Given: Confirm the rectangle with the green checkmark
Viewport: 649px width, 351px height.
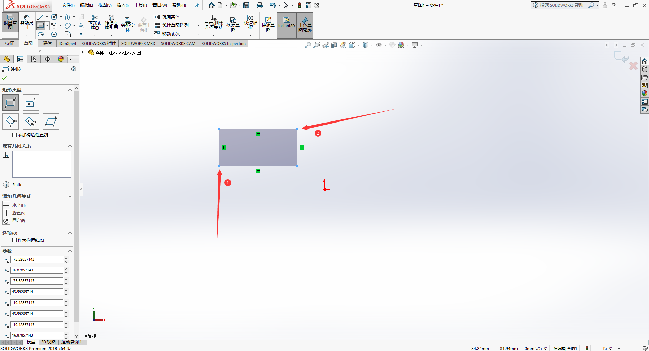Looking at the screenshot, I should tap(4, 78).
